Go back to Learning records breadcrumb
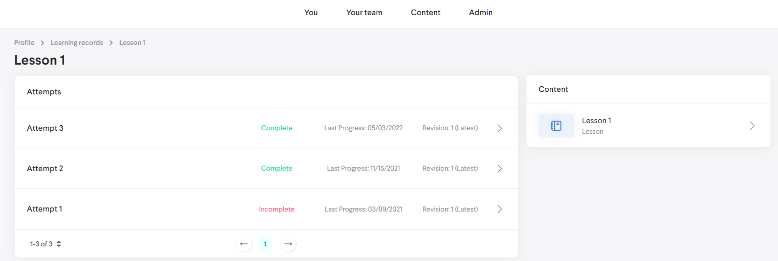This screenshot has height=261, width=778. [x=77, y=43]
